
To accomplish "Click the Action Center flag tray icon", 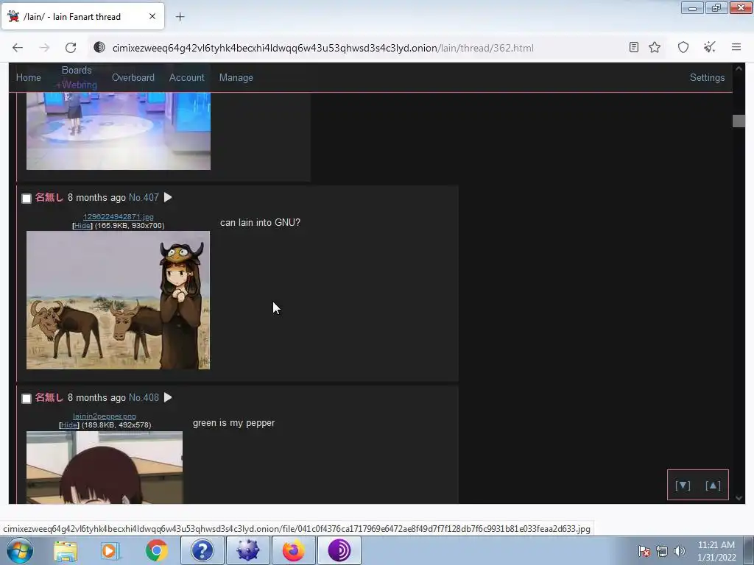I will click(x=644, y=551).
